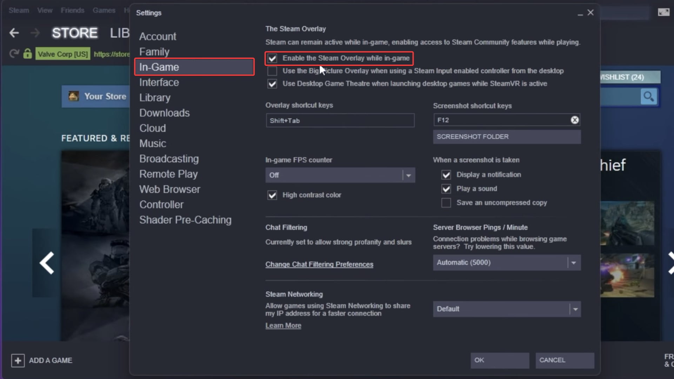Click the upper game screenshot thumbnail on right
Viewport: 674px width, 379px height.
tap(627, 223)
